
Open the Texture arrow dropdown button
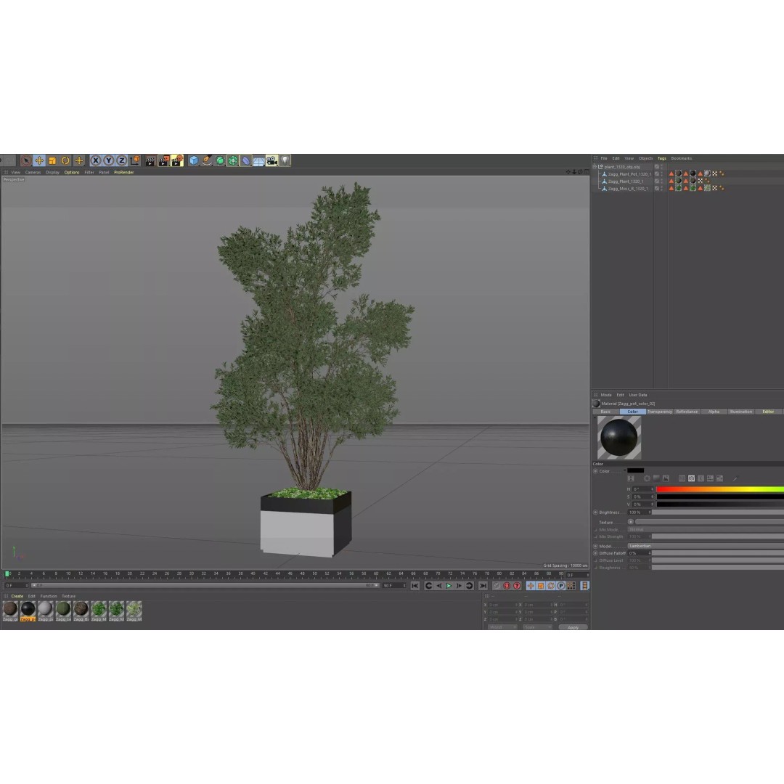tap(631, 522)
